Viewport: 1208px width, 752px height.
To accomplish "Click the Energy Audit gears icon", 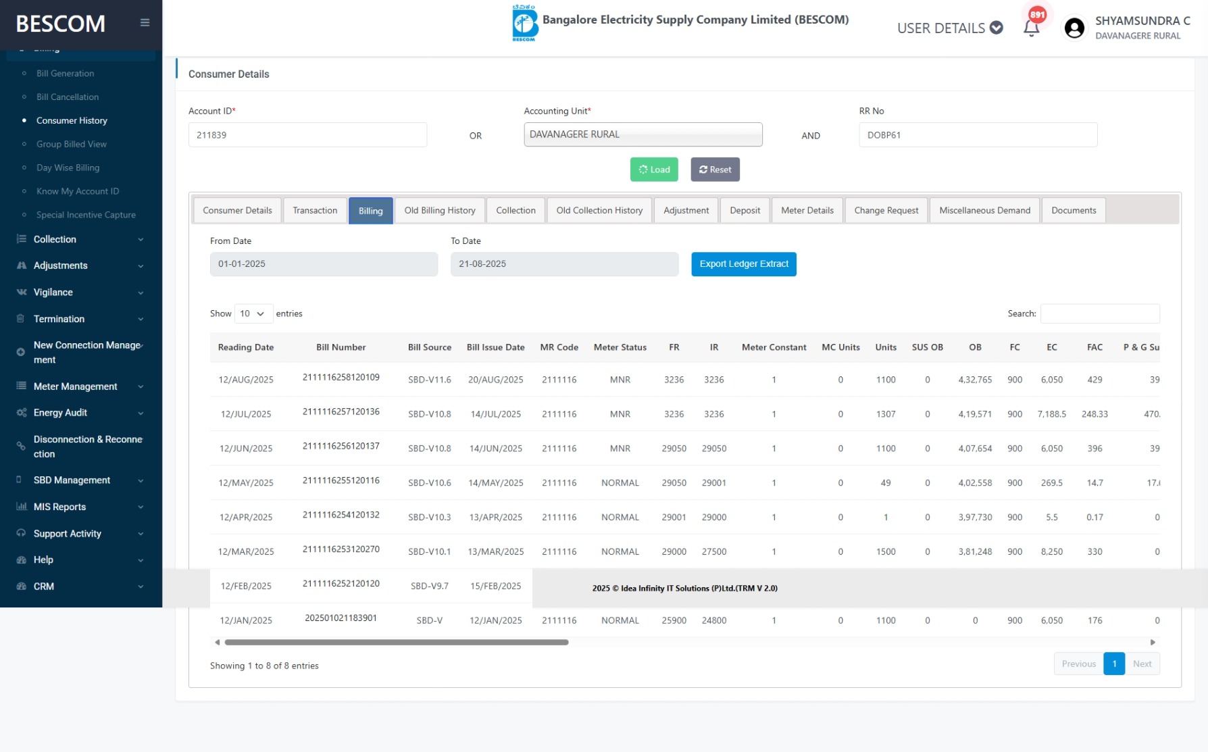I will coord(22,413).
